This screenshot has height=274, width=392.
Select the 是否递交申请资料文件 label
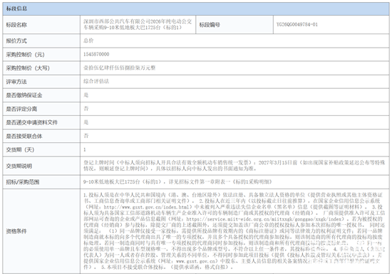tap(32, 122)
